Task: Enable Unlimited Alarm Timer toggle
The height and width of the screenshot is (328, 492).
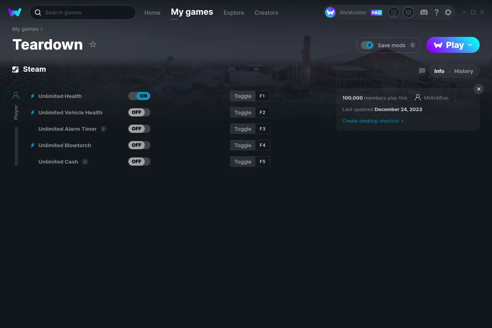Action: pyautogui.click(x=139, y=129)
